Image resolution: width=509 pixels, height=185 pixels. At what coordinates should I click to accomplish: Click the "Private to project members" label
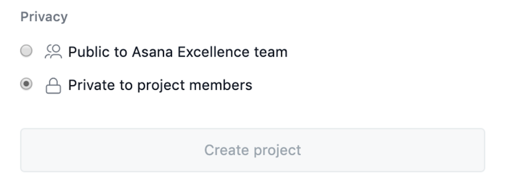tap(160, 85)
